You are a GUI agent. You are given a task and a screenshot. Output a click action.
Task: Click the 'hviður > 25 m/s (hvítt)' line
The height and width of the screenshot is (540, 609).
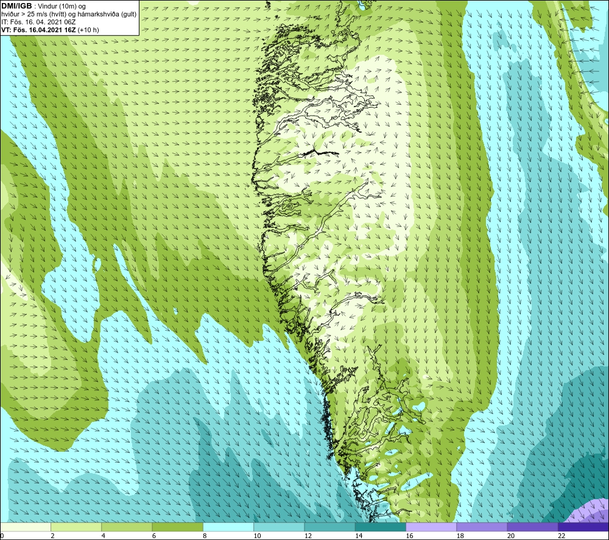[x=69, y=15]
